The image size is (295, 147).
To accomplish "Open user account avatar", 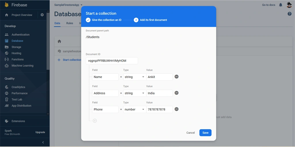I will (x=289, y=5).
